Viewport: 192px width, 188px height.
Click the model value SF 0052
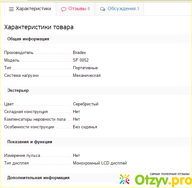pyautogui.click(x=81, y=60)
